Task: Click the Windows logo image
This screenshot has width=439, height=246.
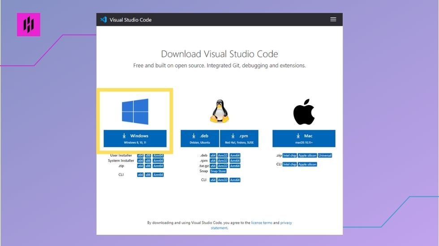Action: click(x=135, y=111)
